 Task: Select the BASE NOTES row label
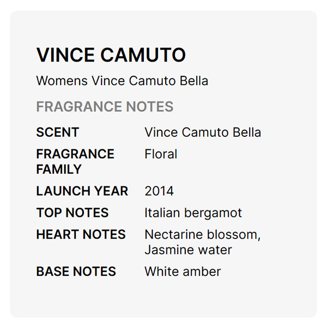coord(76,272)
